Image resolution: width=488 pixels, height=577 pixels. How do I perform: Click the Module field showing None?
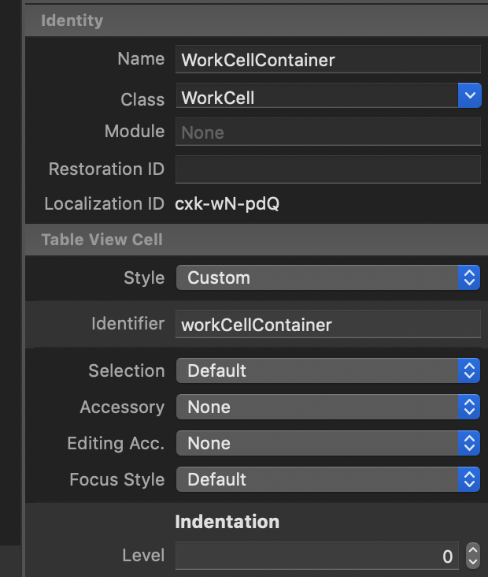pyautogui.click(x=327, y=132)
